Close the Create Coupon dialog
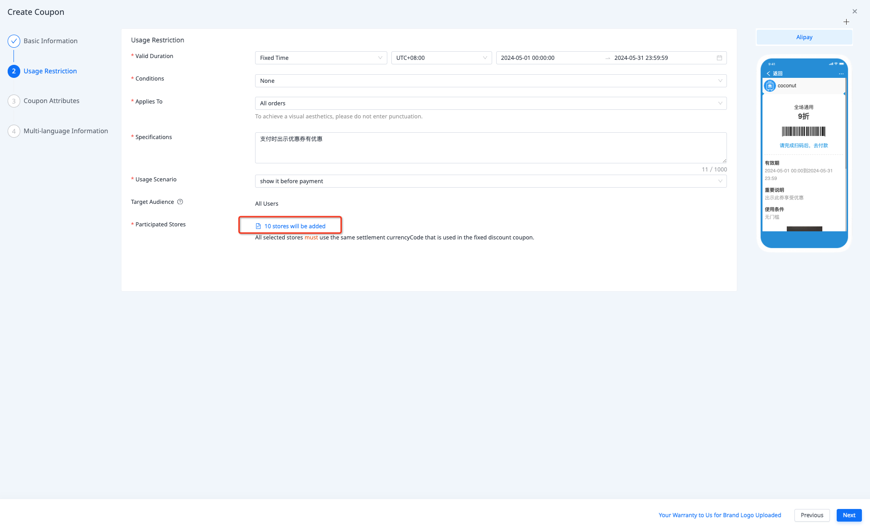This screenshot has width=870, height=527. 855,12
